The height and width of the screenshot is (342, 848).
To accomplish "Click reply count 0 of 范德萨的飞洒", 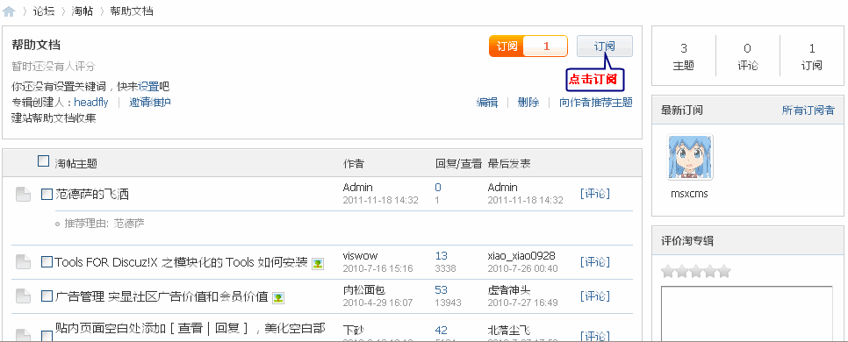I will coord(438,188).
